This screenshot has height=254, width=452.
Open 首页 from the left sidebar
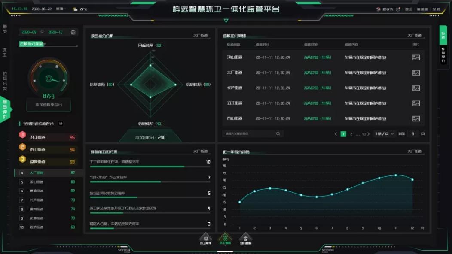coord(5,30)
